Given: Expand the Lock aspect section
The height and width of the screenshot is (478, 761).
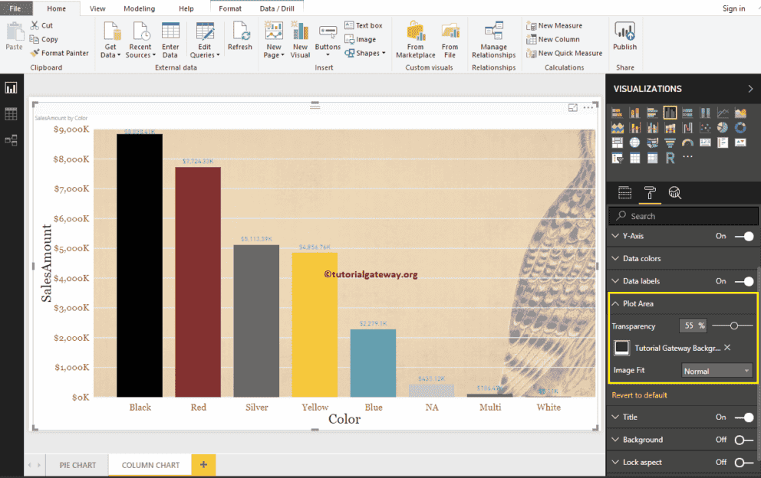Looking at the screenshot, I should tap(615, 463).
